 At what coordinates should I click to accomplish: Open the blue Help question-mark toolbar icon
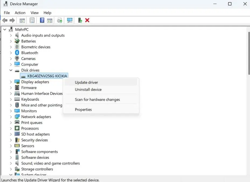(42, 20)
